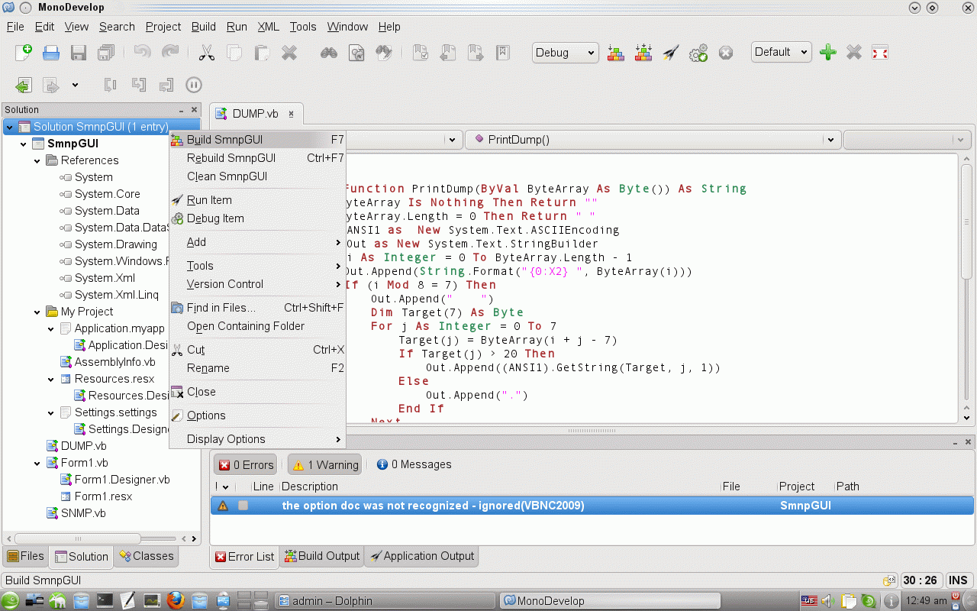This screenshot has width=977, height=611.
Task: Select Run Item in context menu
Action: tap(257, 200)
